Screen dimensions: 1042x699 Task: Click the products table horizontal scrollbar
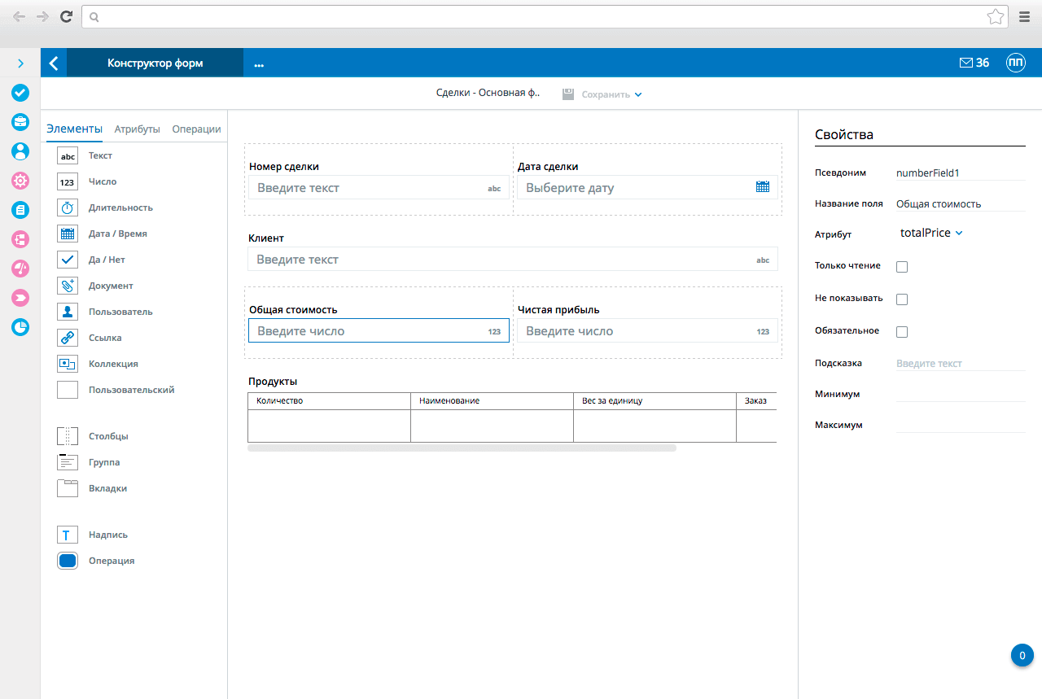pyautogui.click(x=462, y=448)
